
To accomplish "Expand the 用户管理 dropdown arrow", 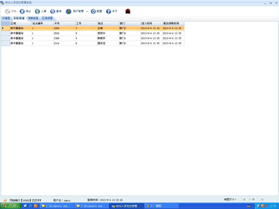I will coord(87,12).
